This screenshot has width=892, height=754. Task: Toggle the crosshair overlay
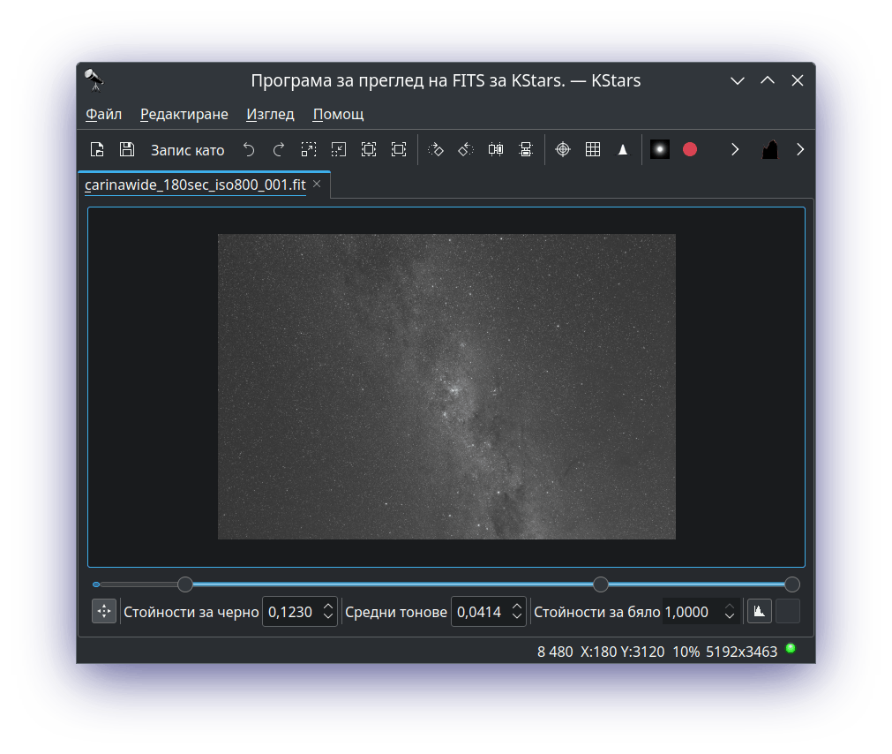563,150
